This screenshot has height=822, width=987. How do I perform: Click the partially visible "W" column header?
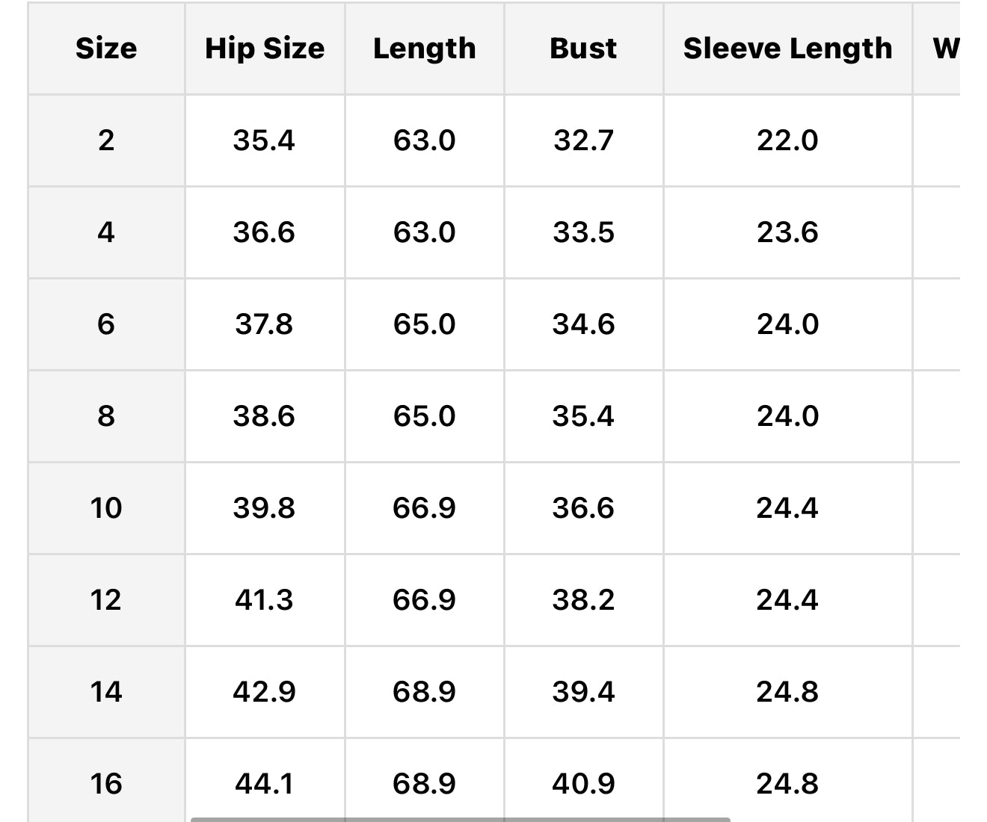945,49
